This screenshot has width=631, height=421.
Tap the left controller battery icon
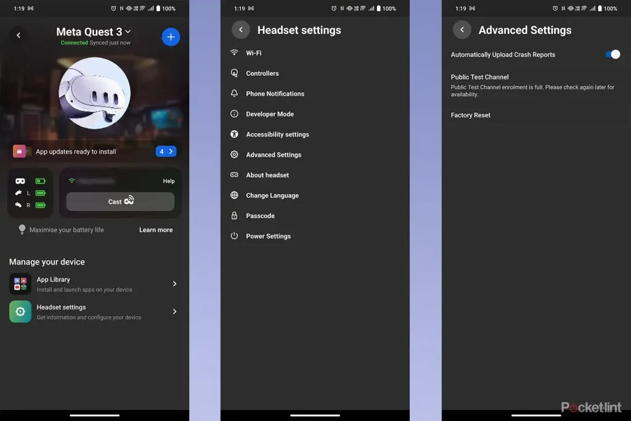[x=40, y=193]
